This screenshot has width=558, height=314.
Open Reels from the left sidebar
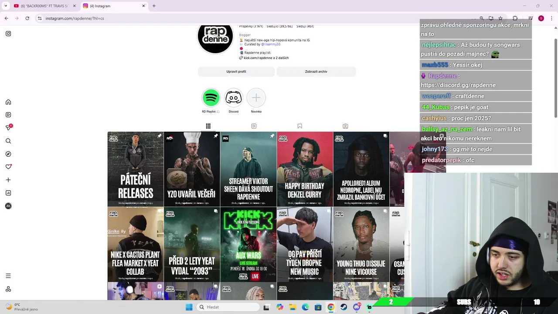(x=8, y=115)
